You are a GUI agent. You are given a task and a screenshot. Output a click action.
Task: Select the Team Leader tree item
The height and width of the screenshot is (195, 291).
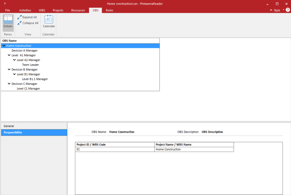[x=30, y=65]
